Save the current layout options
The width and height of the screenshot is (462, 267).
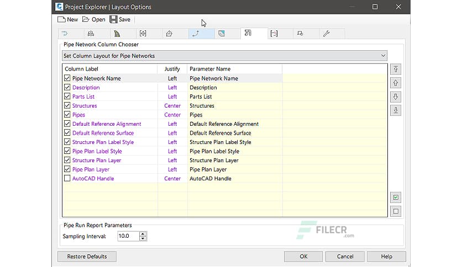(120, 19)
